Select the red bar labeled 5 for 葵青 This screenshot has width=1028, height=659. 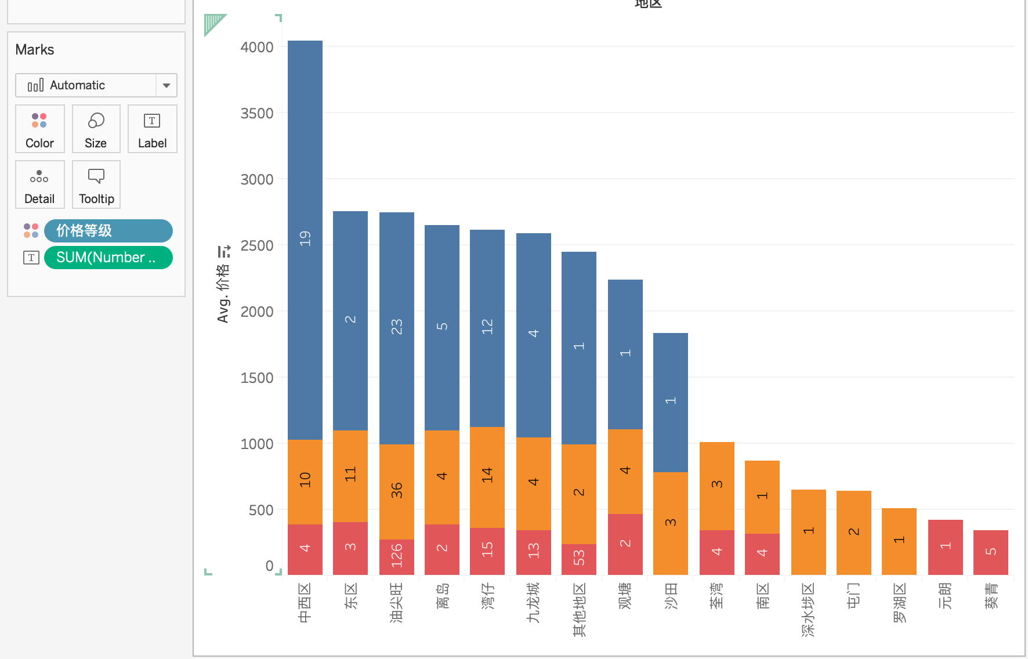tap(991, 553)
